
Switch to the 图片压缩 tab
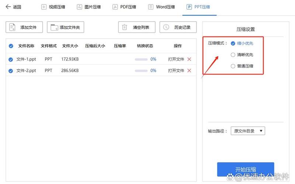click(x=89, y=7)
